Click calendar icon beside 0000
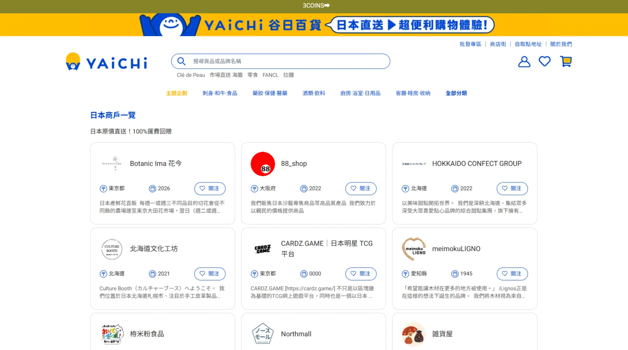The height and width of the screenshot is (350, 628). point(304,274)
